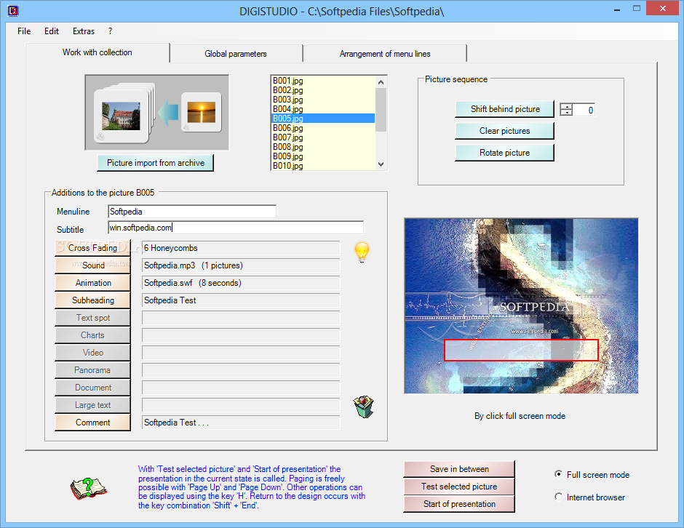Viewport: 684px width, 528px height.
Task: Click 'Softpedia.mp3 (1 pictures)' sound value
Action: [x=241, y=265]
